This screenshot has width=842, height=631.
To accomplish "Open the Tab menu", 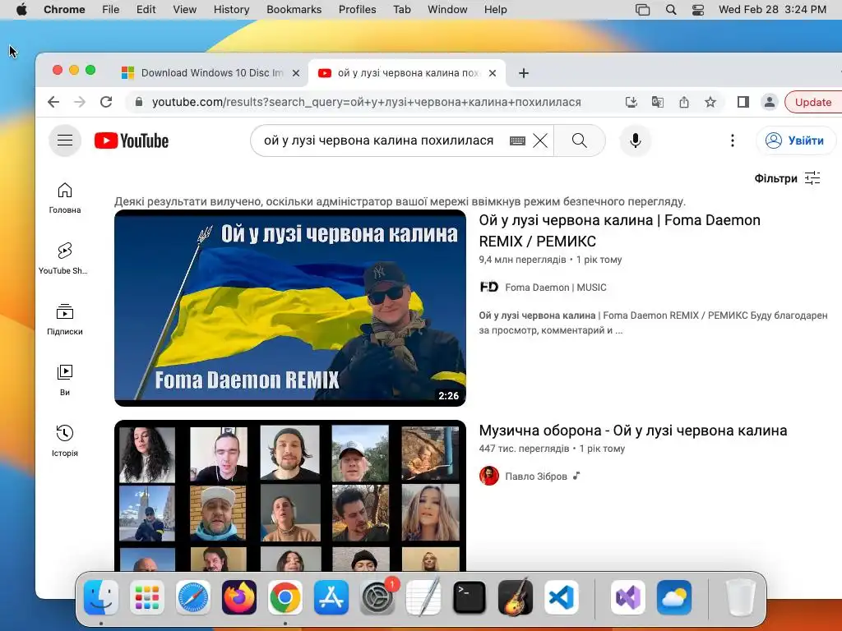I will [x=401, y=9].
